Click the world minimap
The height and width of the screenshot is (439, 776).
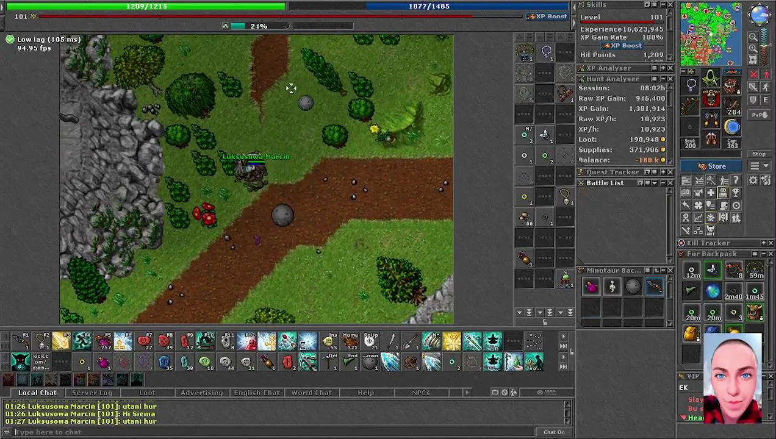pyautogui.click(x=711, y=34)
